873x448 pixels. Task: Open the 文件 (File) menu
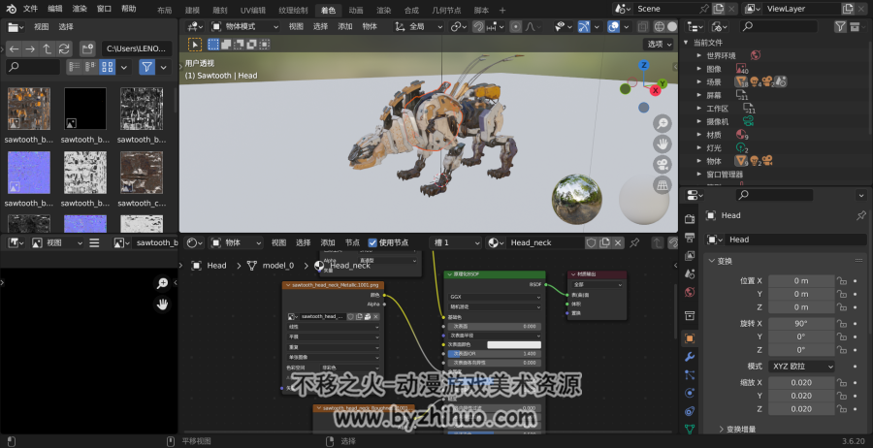coord(30,9)
